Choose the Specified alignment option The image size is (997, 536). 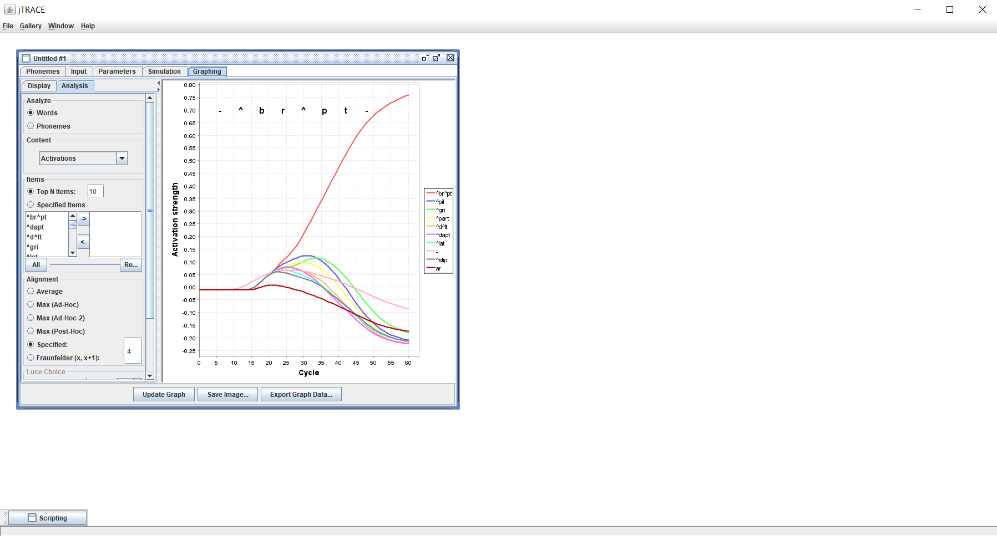pyautogui.click(x=31, y=344)
